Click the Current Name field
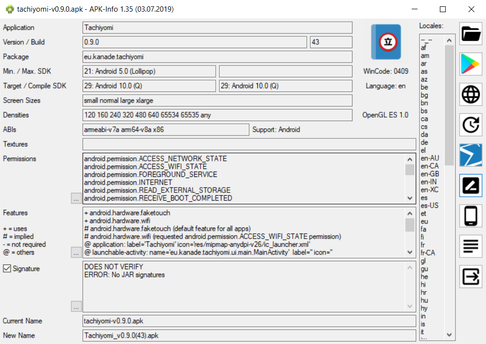Viewport: 486px width, 344px height. point(249,321)
